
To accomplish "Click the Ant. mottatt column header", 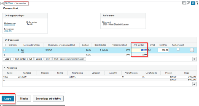I will (x=139, y=45).
